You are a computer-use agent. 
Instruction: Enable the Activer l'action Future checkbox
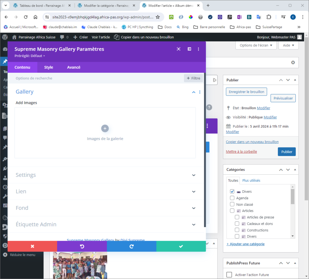(x=229, y=275)
